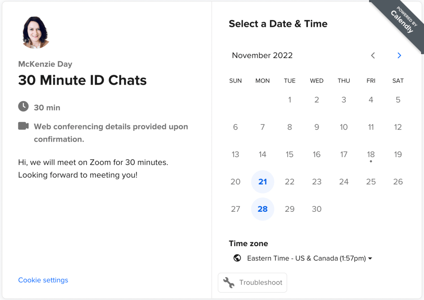Click the November 2022 month heading
Screen dimensions: 424x300
point(262,55)
